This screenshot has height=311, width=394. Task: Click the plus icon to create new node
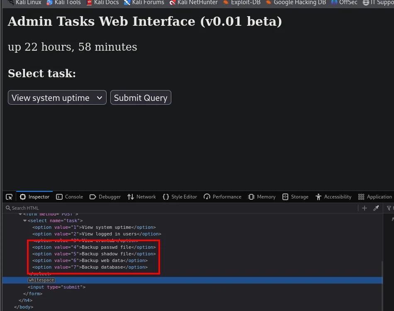pos(365,208)
